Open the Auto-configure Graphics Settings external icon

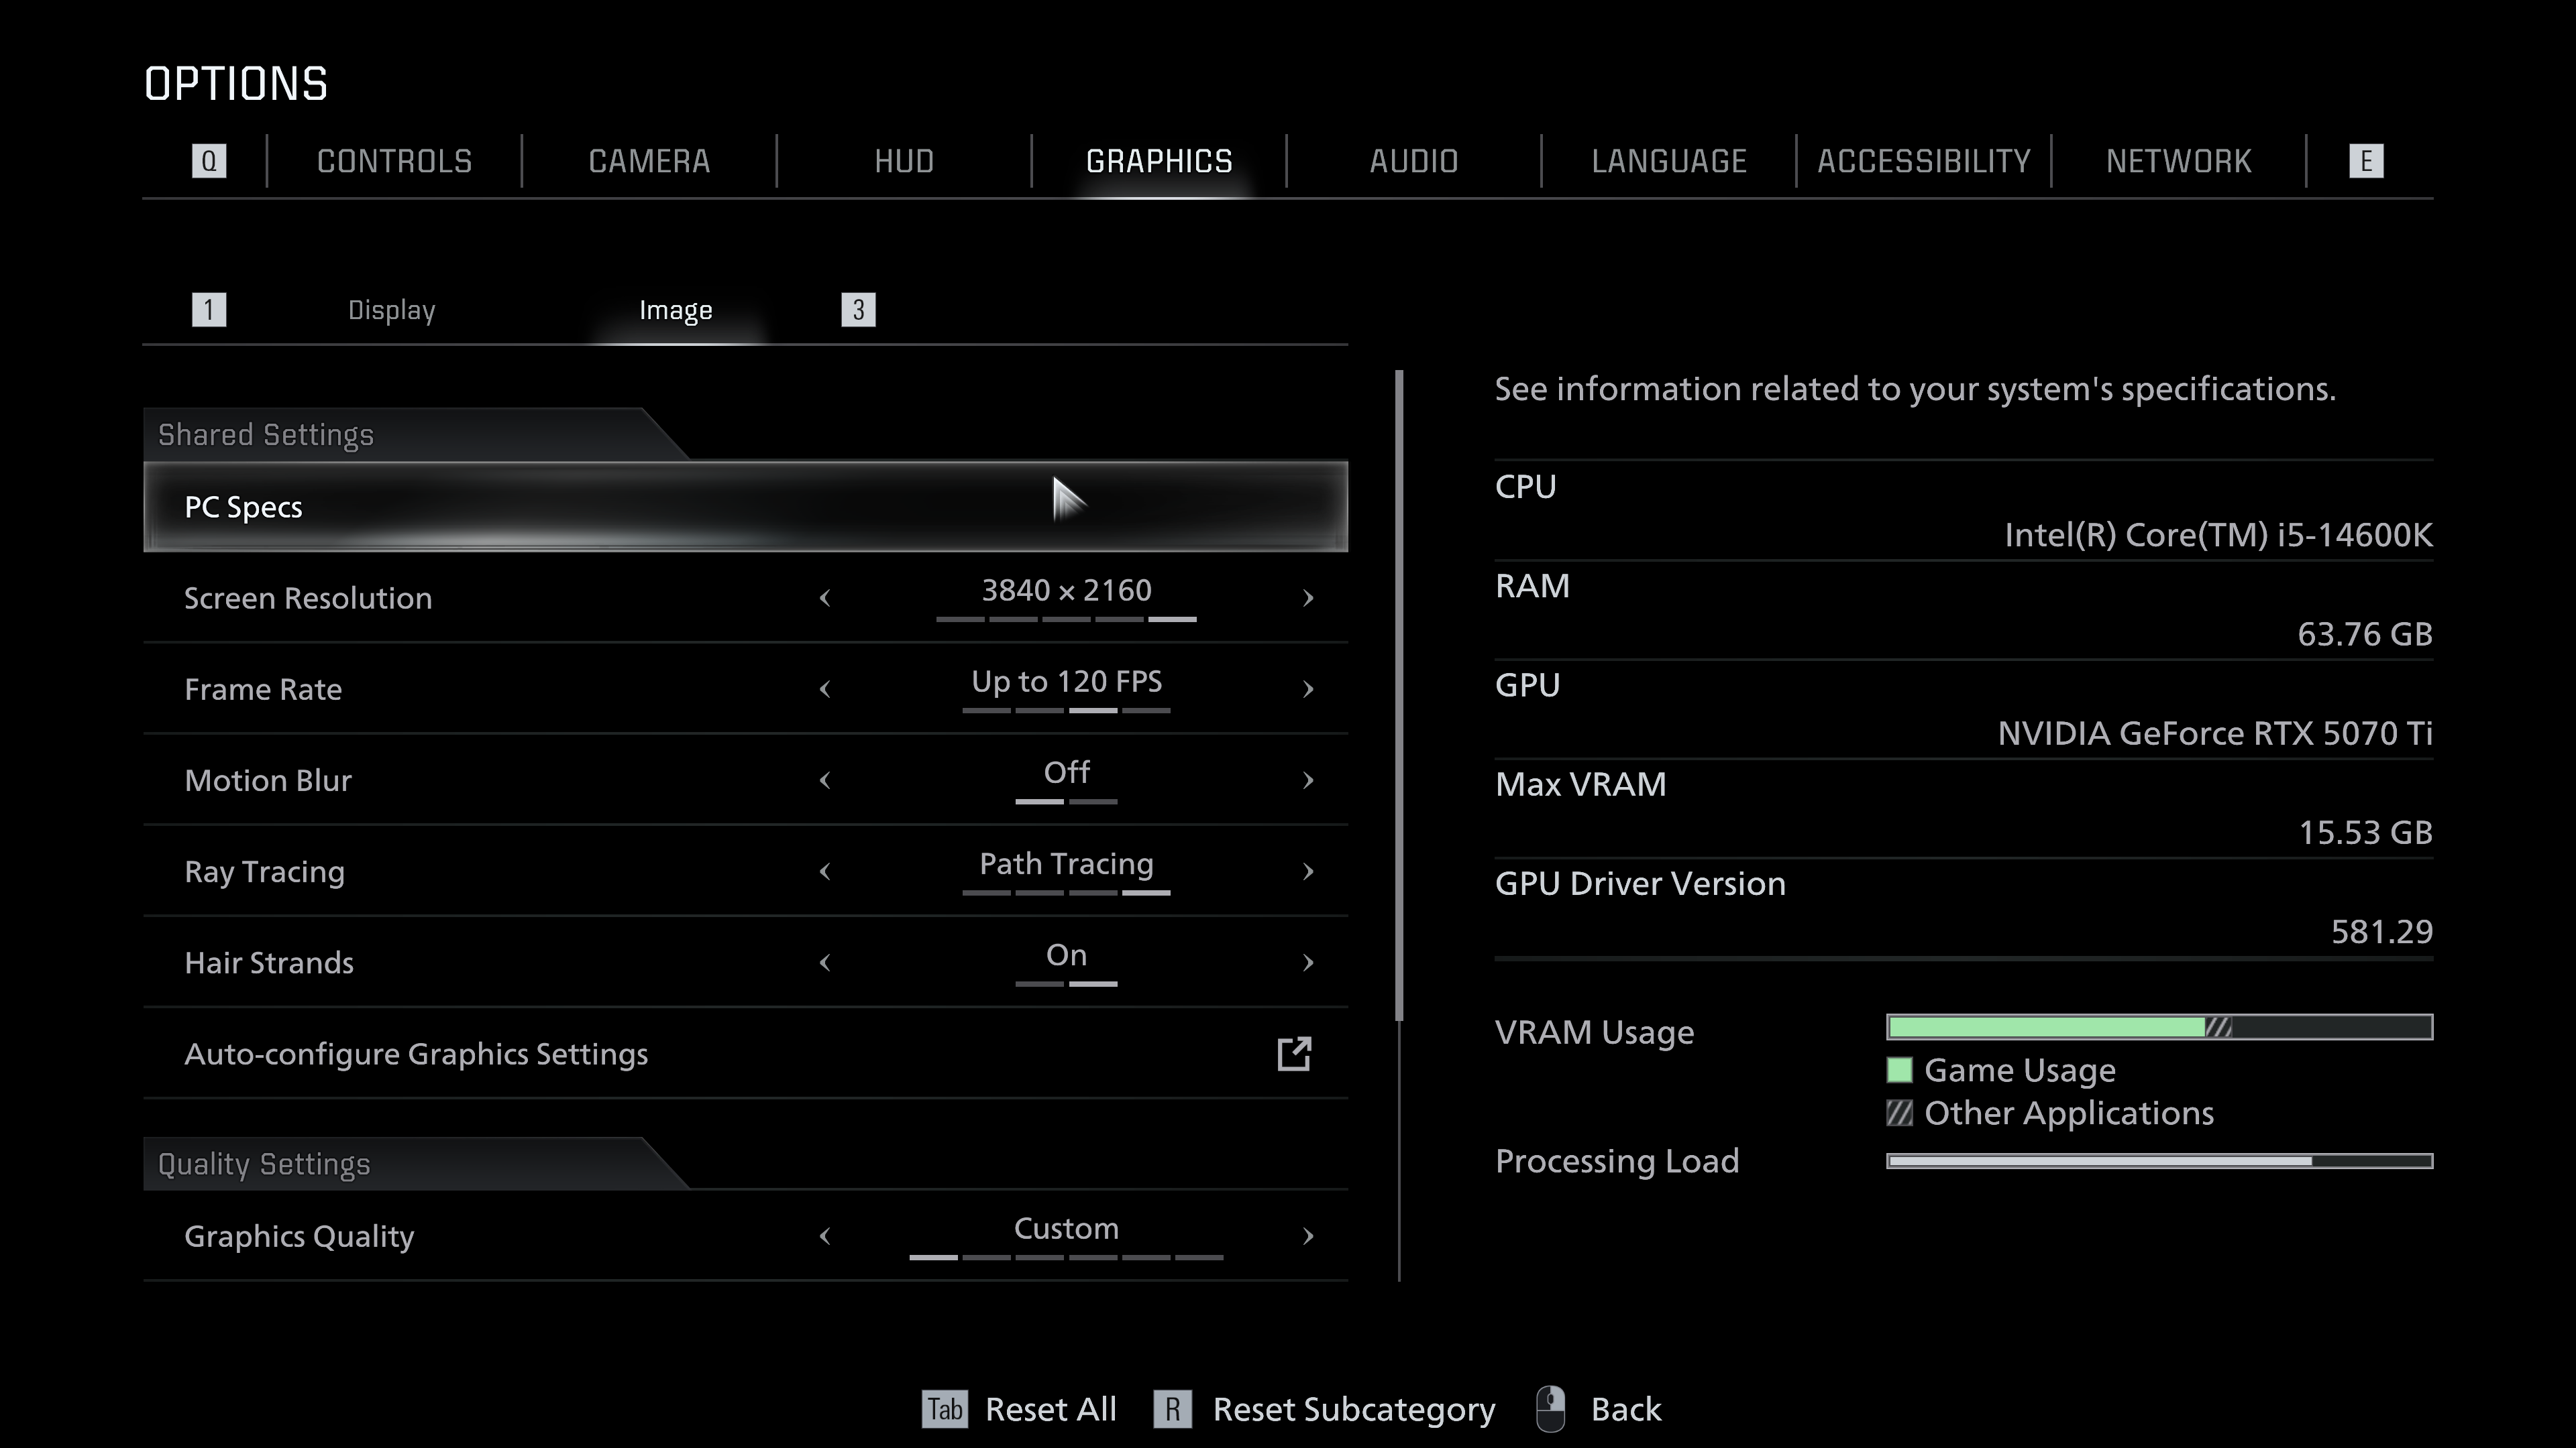pyautogui.click(x=1294, y=1053)
